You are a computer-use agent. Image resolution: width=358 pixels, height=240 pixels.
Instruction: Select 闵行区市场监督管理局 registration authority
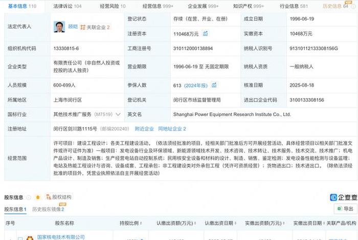coord(197,100)
